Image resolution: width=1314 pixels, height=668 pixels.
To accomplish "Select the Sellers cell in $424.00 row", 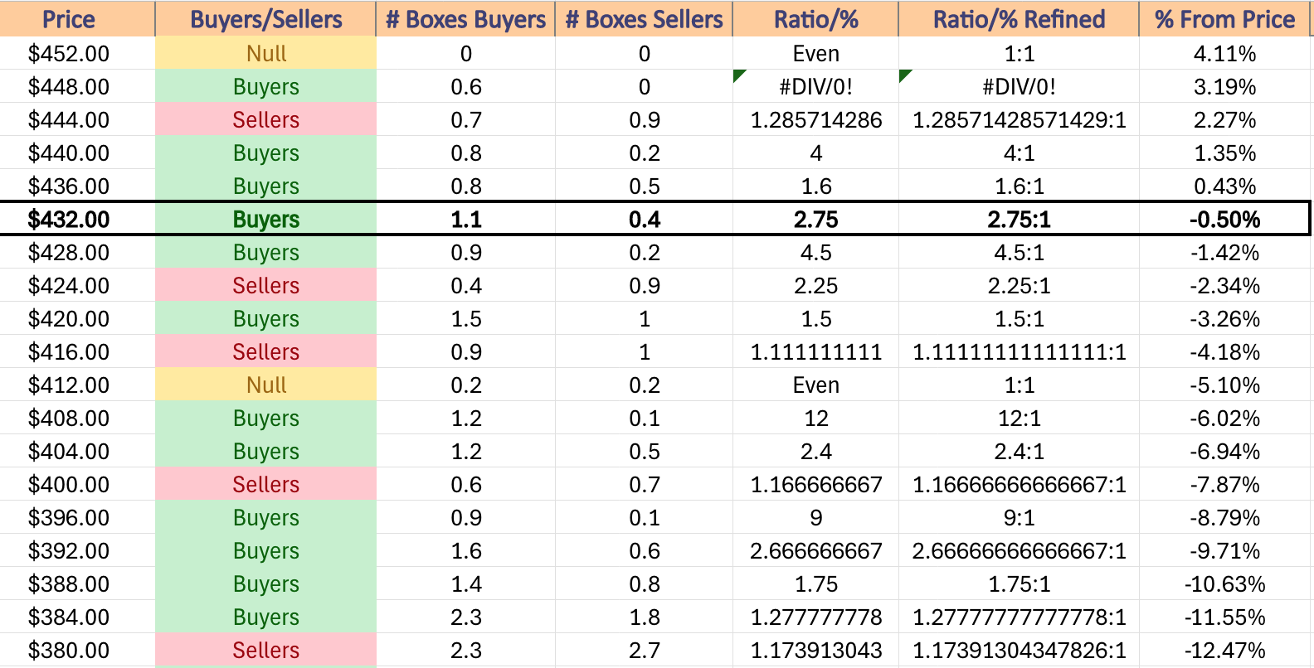I will pyautogui.click(x=265, y=285).
